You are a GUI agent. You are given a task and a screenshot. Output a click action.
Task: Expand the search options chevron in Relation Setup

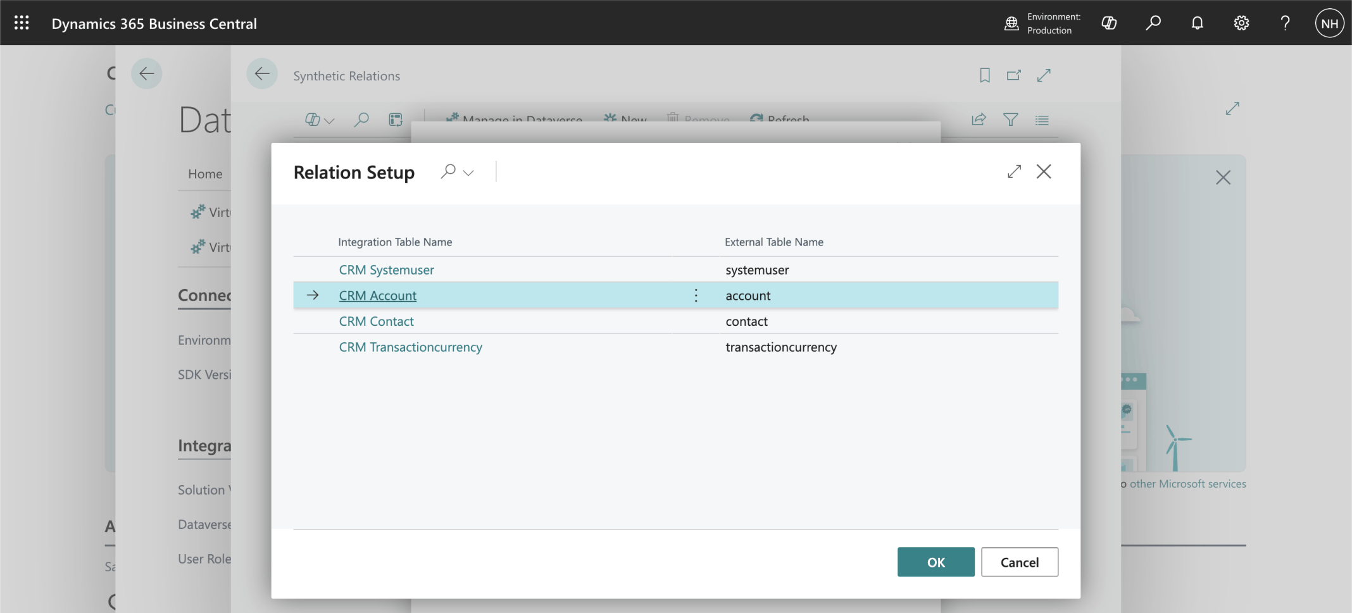click(468, 173)
